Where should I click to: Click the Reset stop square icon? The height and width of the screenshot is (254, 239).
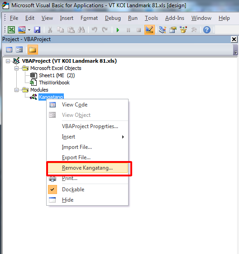coord(139,30)
